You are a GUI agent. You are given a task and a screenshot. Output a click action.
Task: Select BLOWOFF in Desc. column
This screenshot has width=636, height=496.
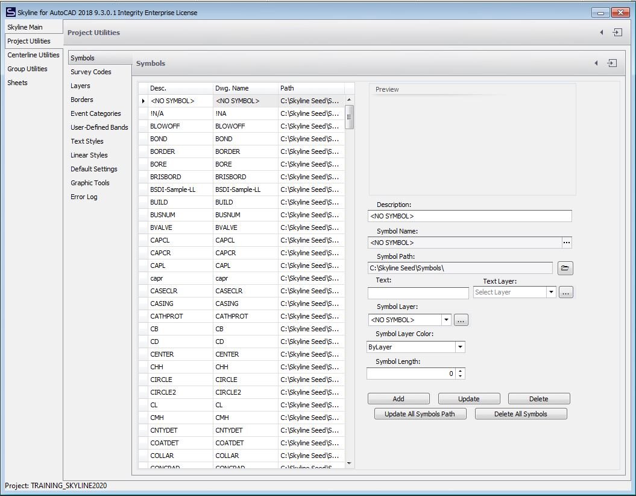pos(180,126)
